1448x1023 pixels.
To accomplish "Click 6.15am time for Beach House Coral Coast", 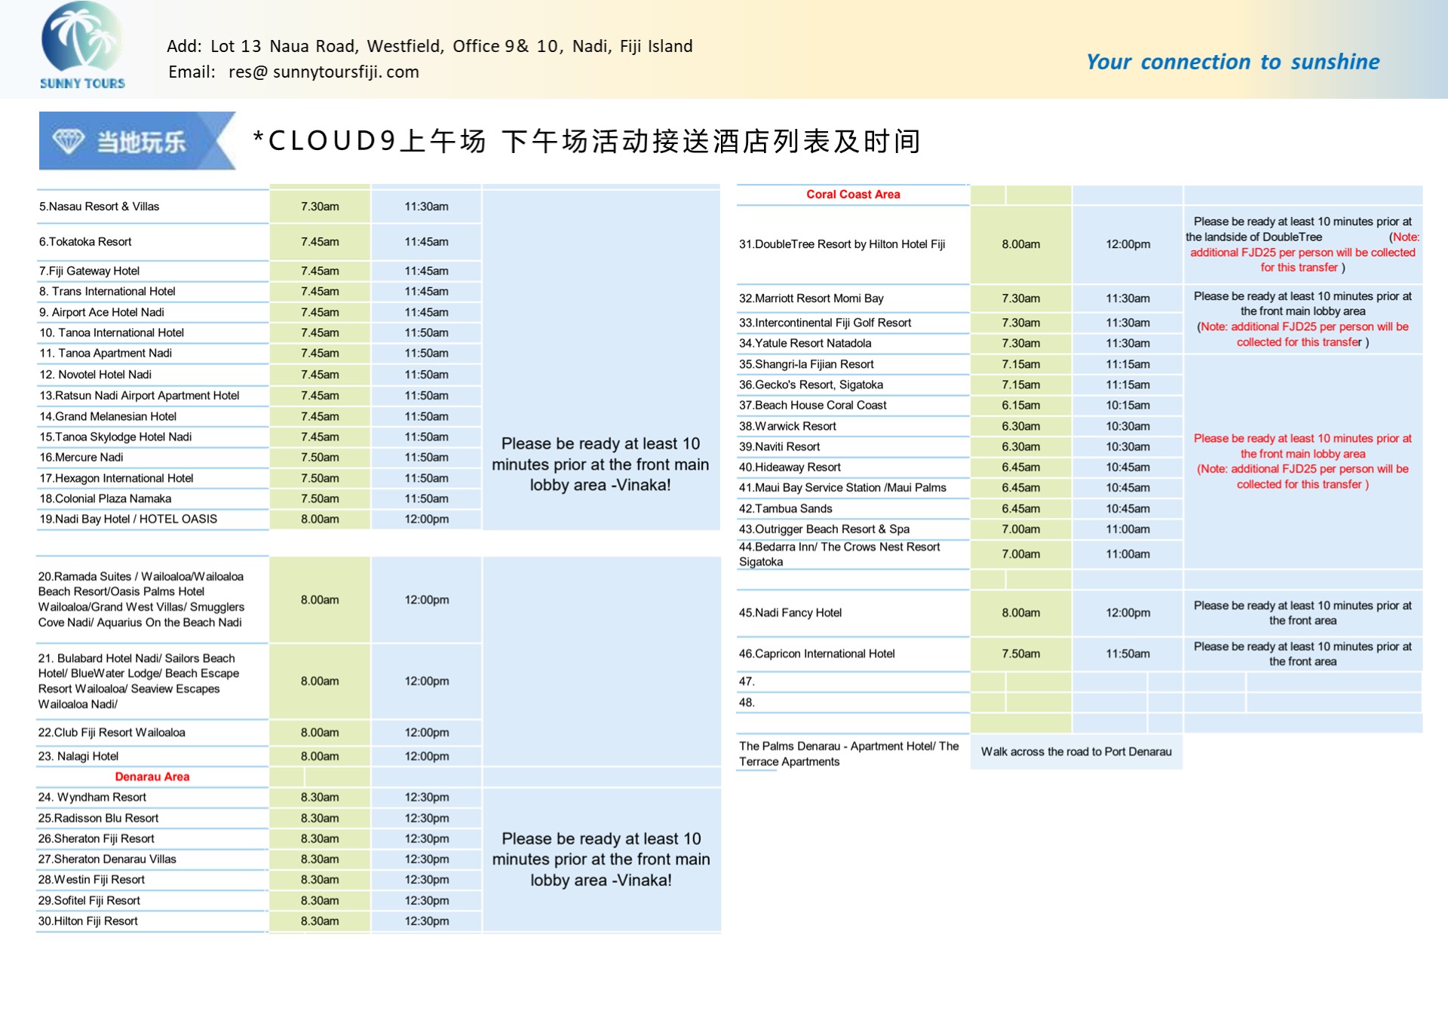I will (x=1020, y=405).
